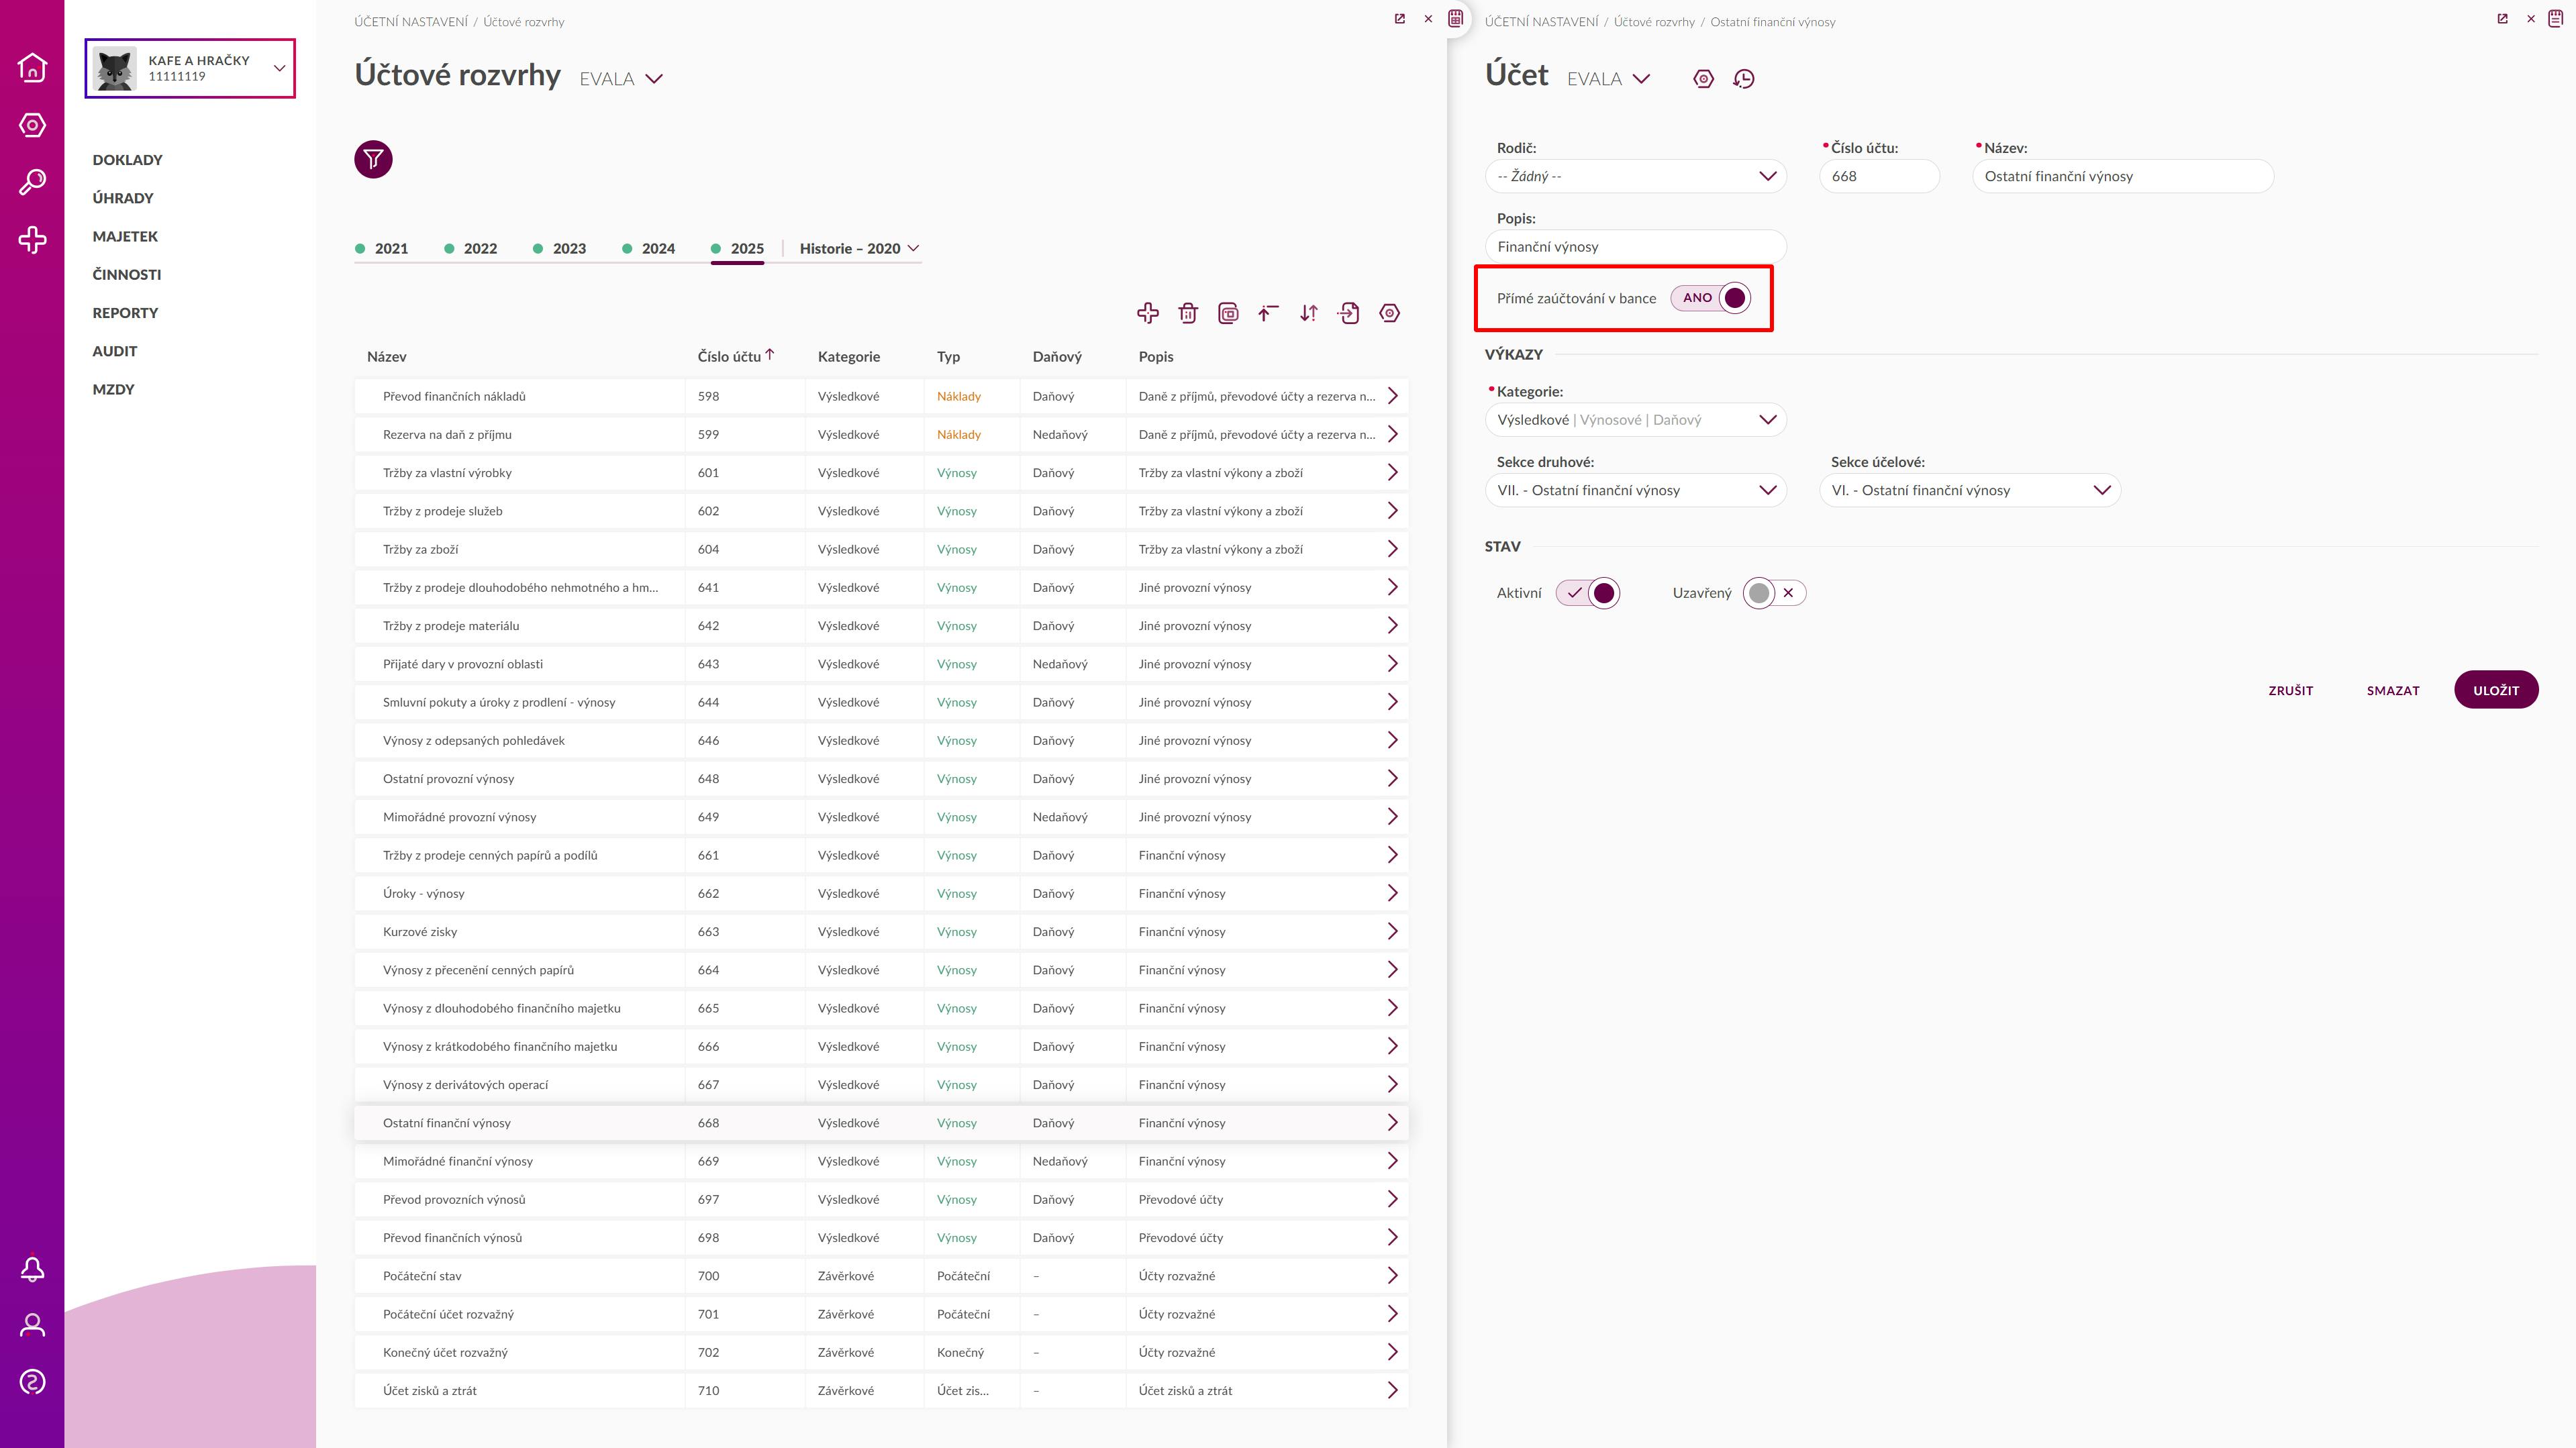Switch to the 2021 year tab

382,248
